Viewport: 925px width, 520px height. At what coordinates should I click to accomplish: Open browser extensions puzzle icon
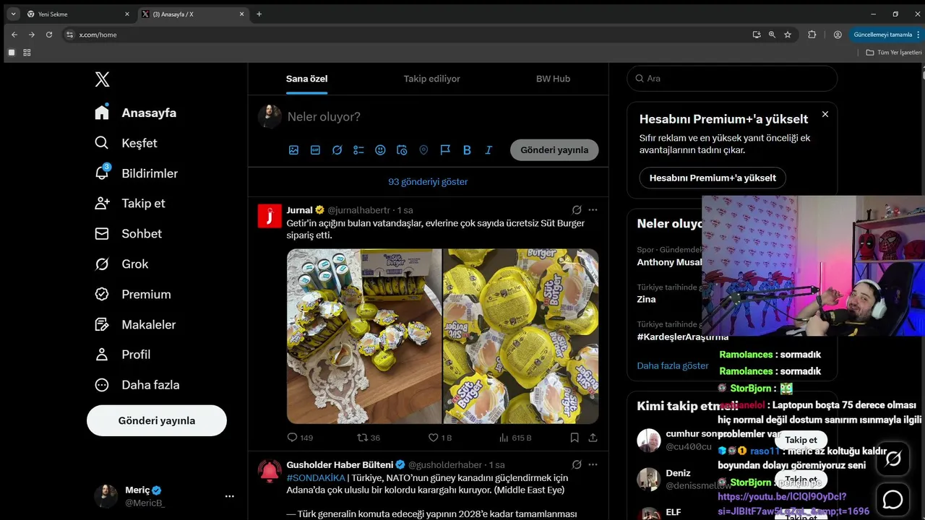(x=812, y=35)
